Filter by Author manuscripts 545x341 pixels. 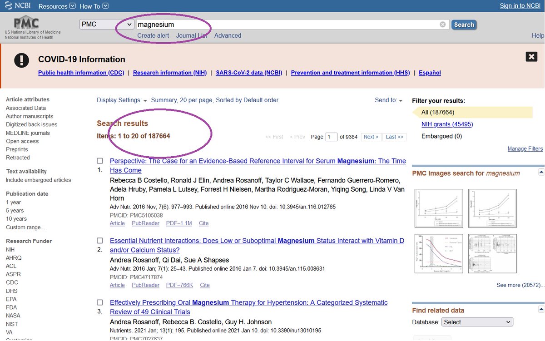[30, 116]
